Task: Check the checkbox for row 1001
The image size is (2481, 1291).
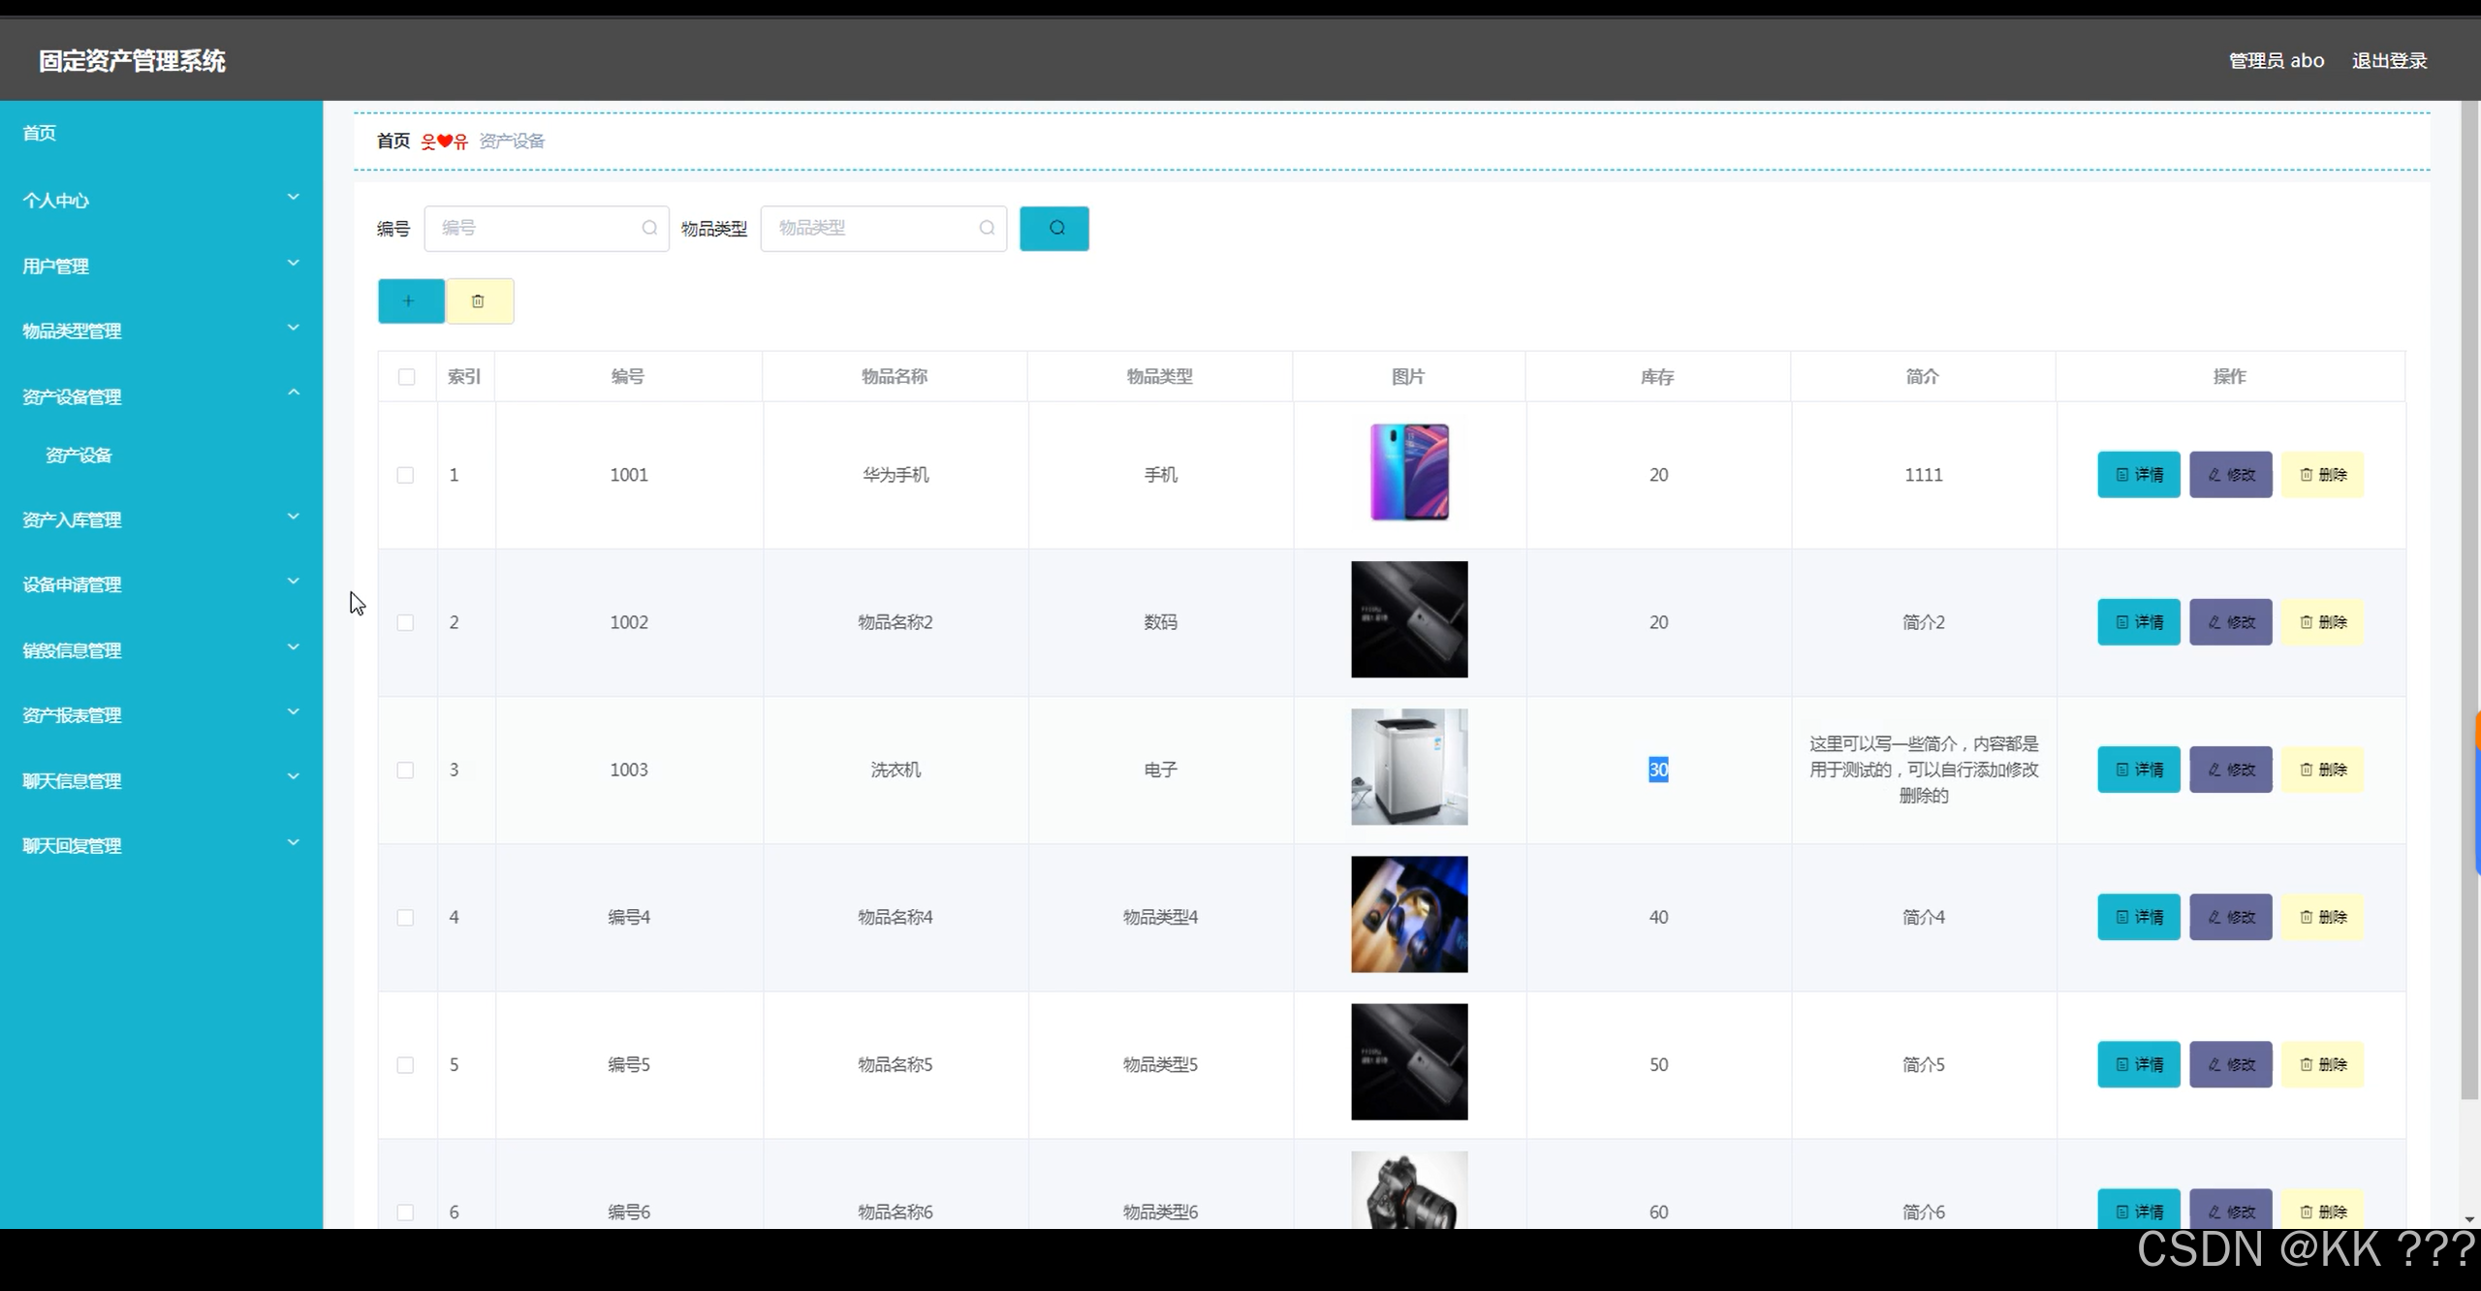Action: [x=405, y=475]
